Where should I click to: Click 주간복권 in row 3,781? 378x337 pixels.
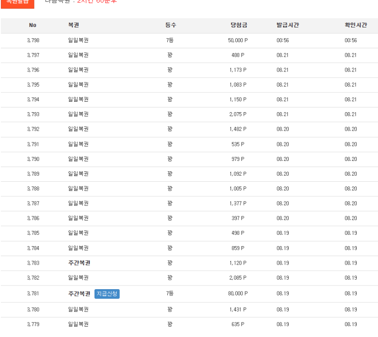79,293
